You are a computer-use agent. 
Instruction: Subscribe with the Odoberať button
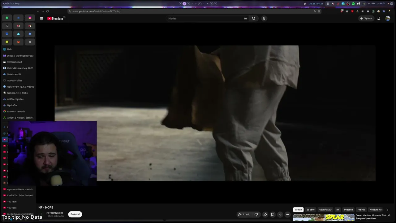click(75, 214)
